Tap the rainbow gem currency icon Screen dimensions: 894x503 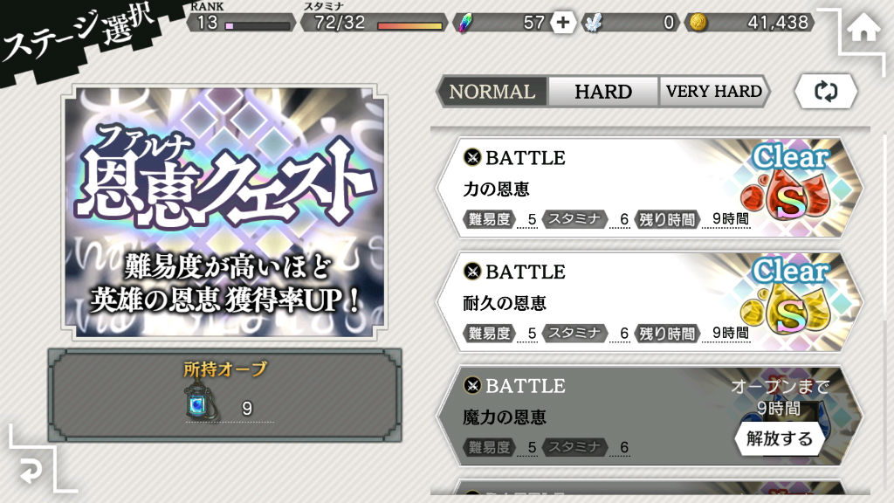click(x=466, y=24)
